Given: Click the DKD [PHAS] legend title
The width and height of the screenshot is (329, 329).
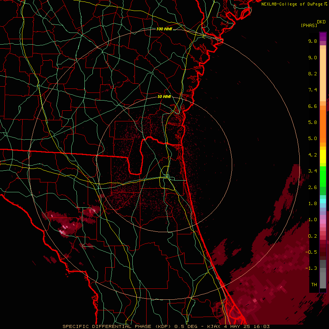Looking at the screenshot, I should coord(313,23).
